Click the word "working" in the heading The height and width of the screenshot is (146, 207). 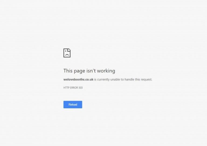pyautogui.click(x=106, y=71)
